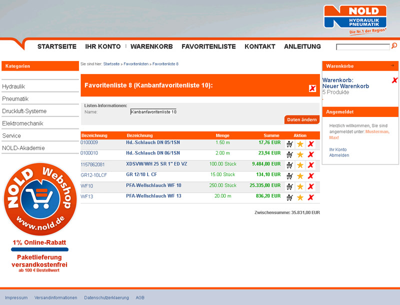Open product PFA-Wellschlauch WF 10

pyautogui.click(x=153, y=185)
